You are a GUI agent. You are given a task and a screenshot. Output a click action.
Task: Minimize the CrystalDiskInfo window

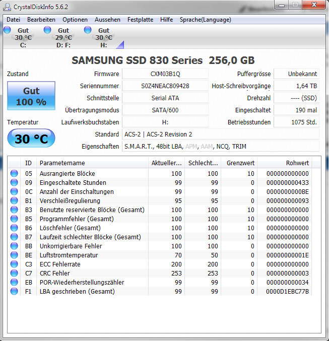pyautogui.click(x=282, y=5)
